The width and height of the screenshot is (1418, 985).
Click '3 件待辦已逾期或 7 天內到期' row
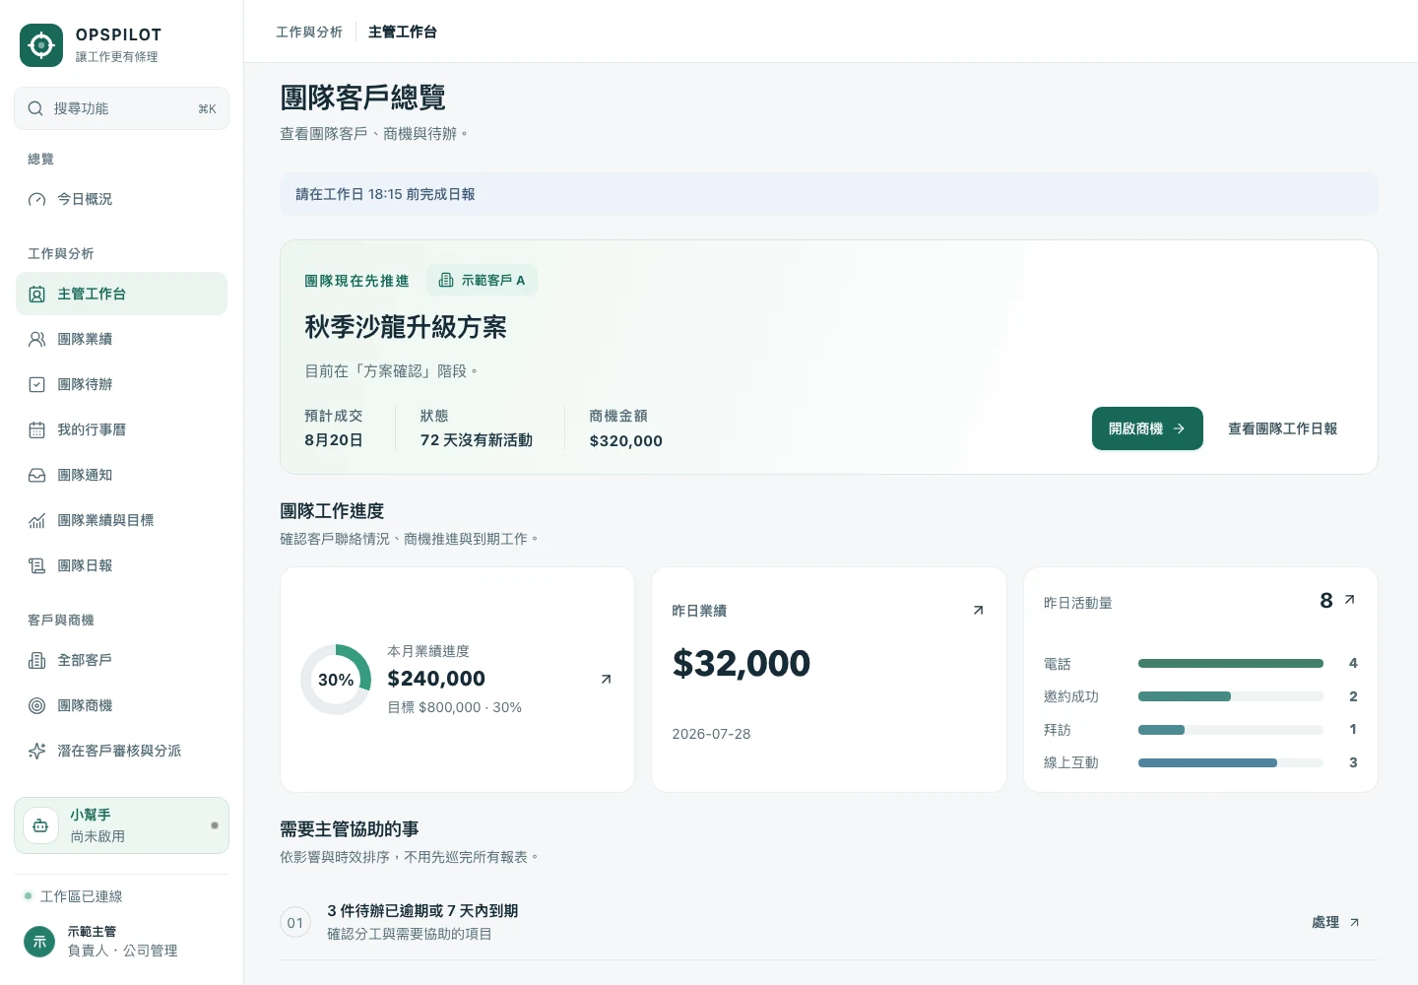829,922
